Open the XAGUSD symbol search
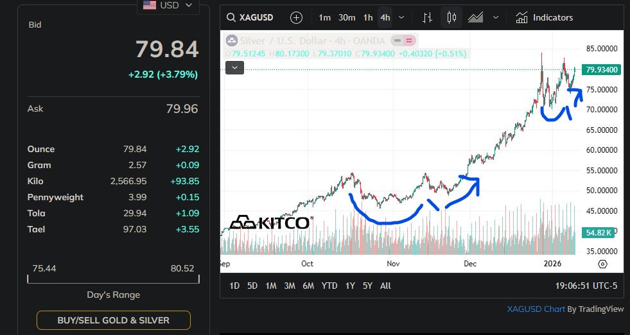The height and width of the screenshot is (335, 630). coord(250,18)
